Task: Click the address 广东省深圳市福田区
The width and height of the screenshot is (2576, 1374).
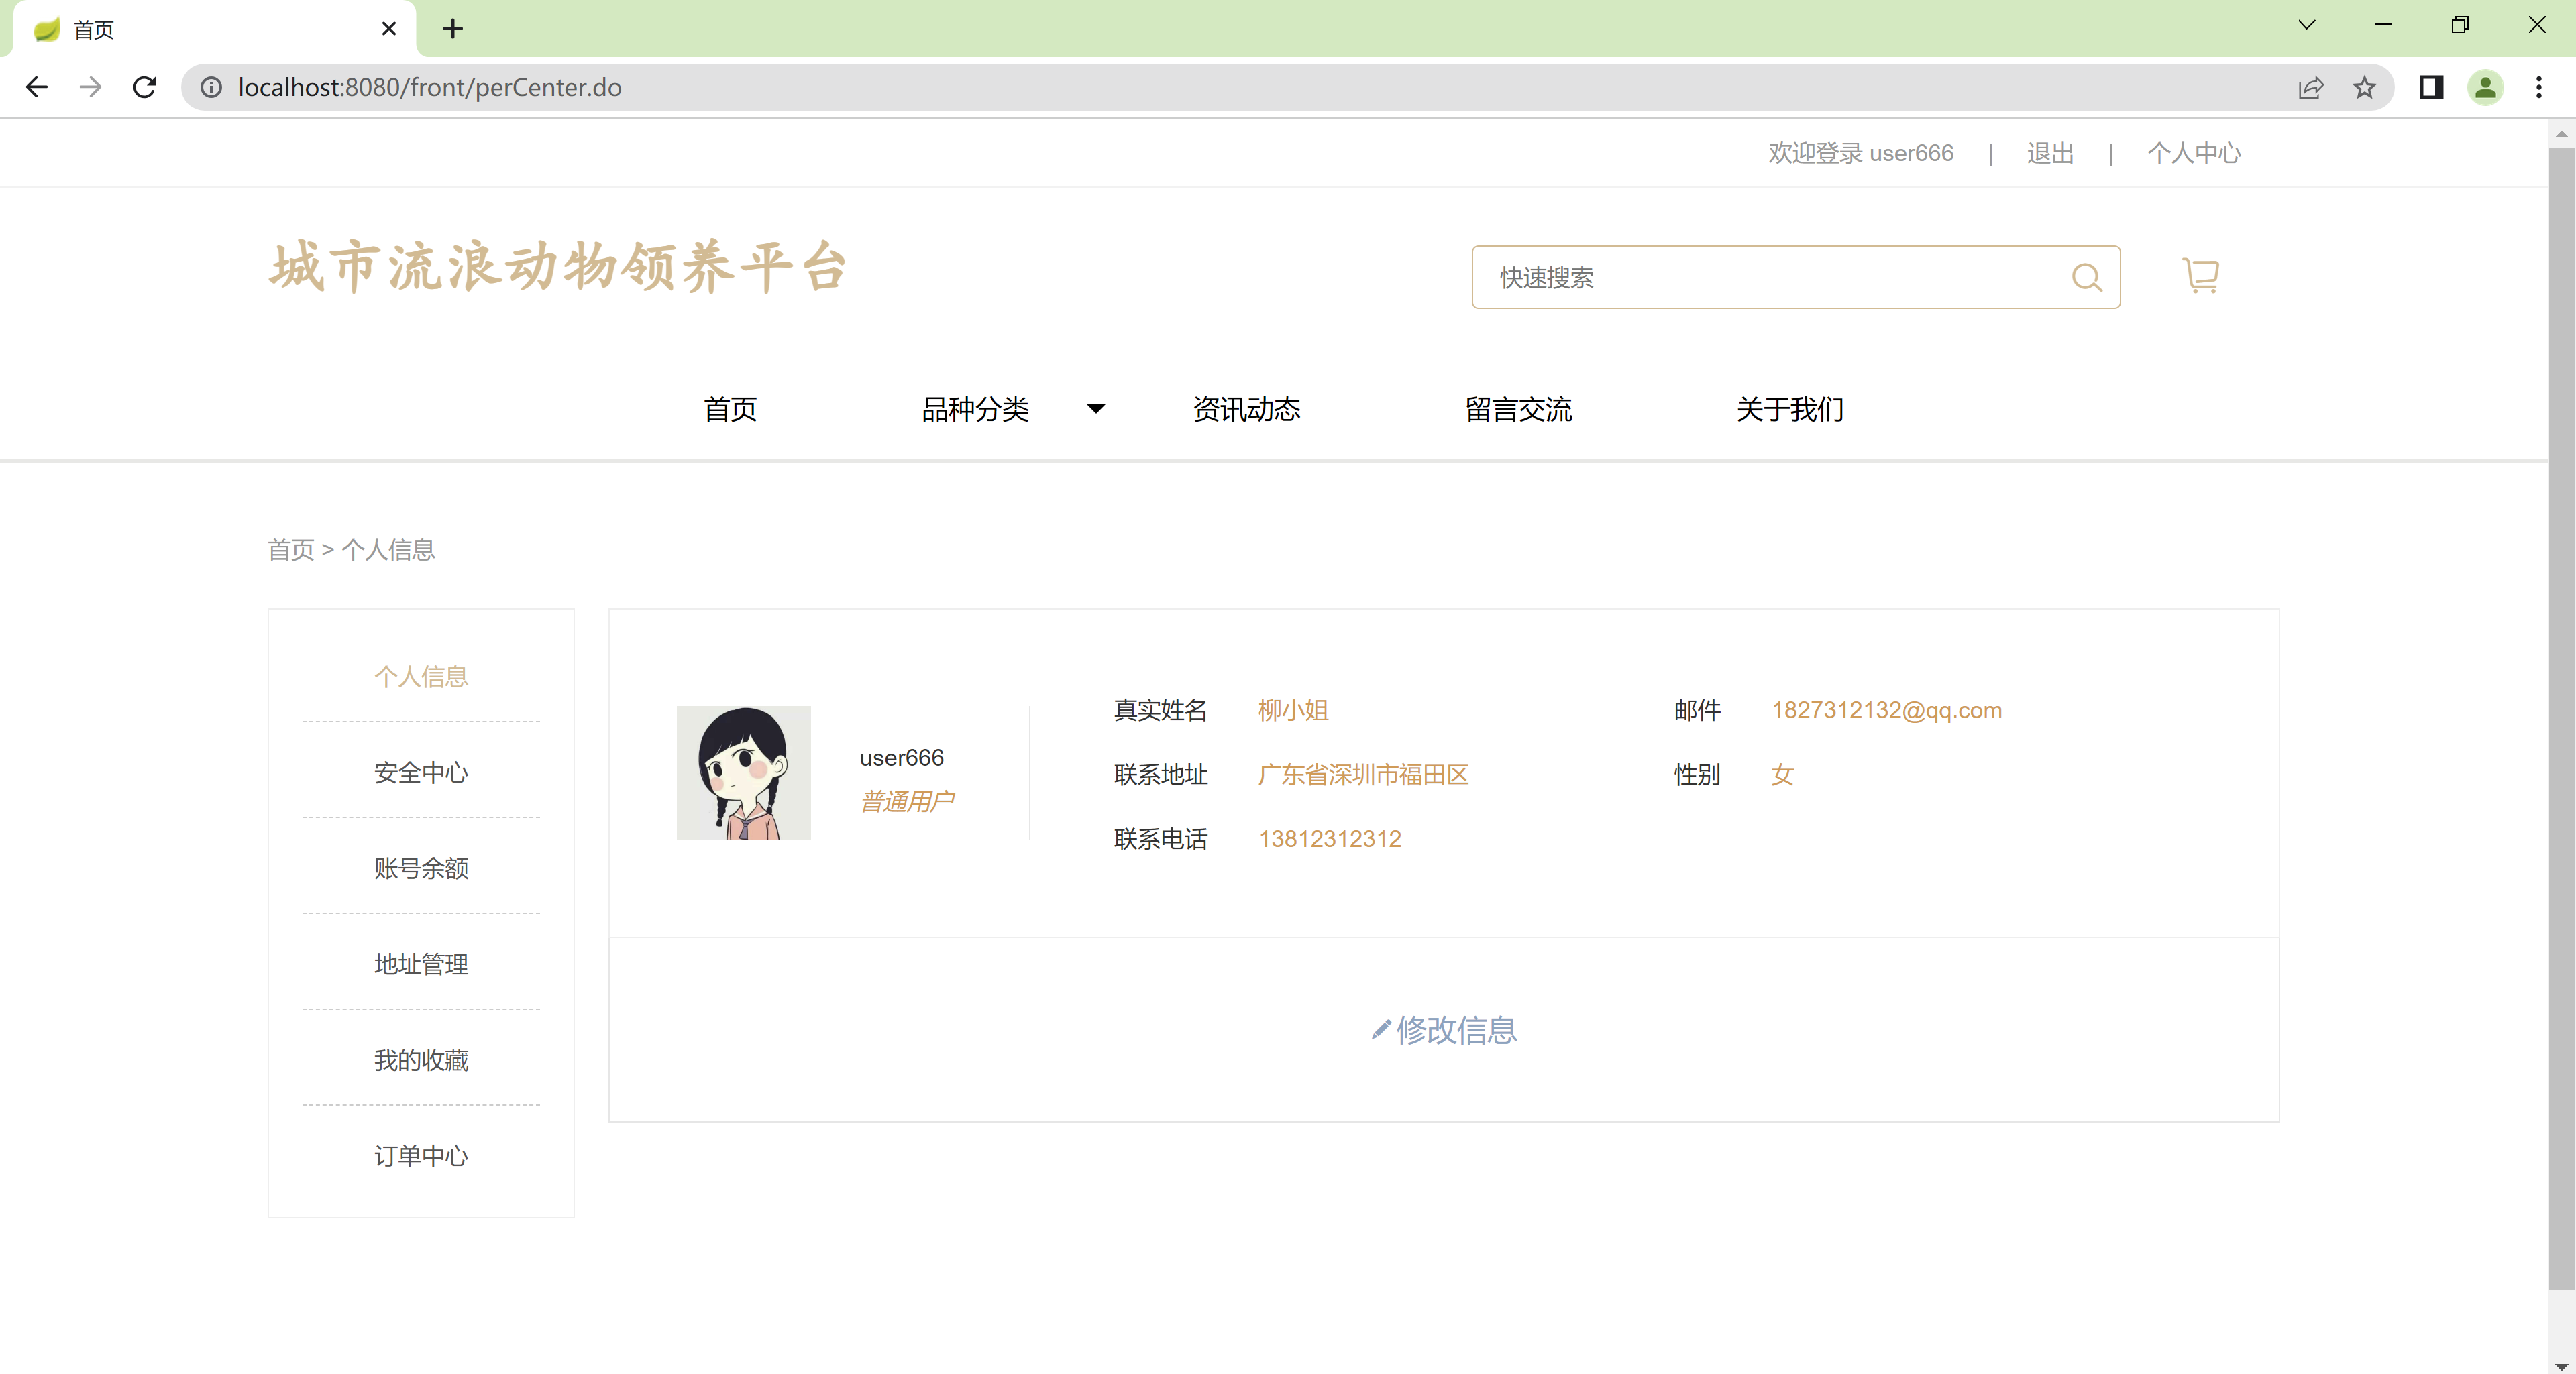Action: pyautogui.click(x=1363, y=775)
